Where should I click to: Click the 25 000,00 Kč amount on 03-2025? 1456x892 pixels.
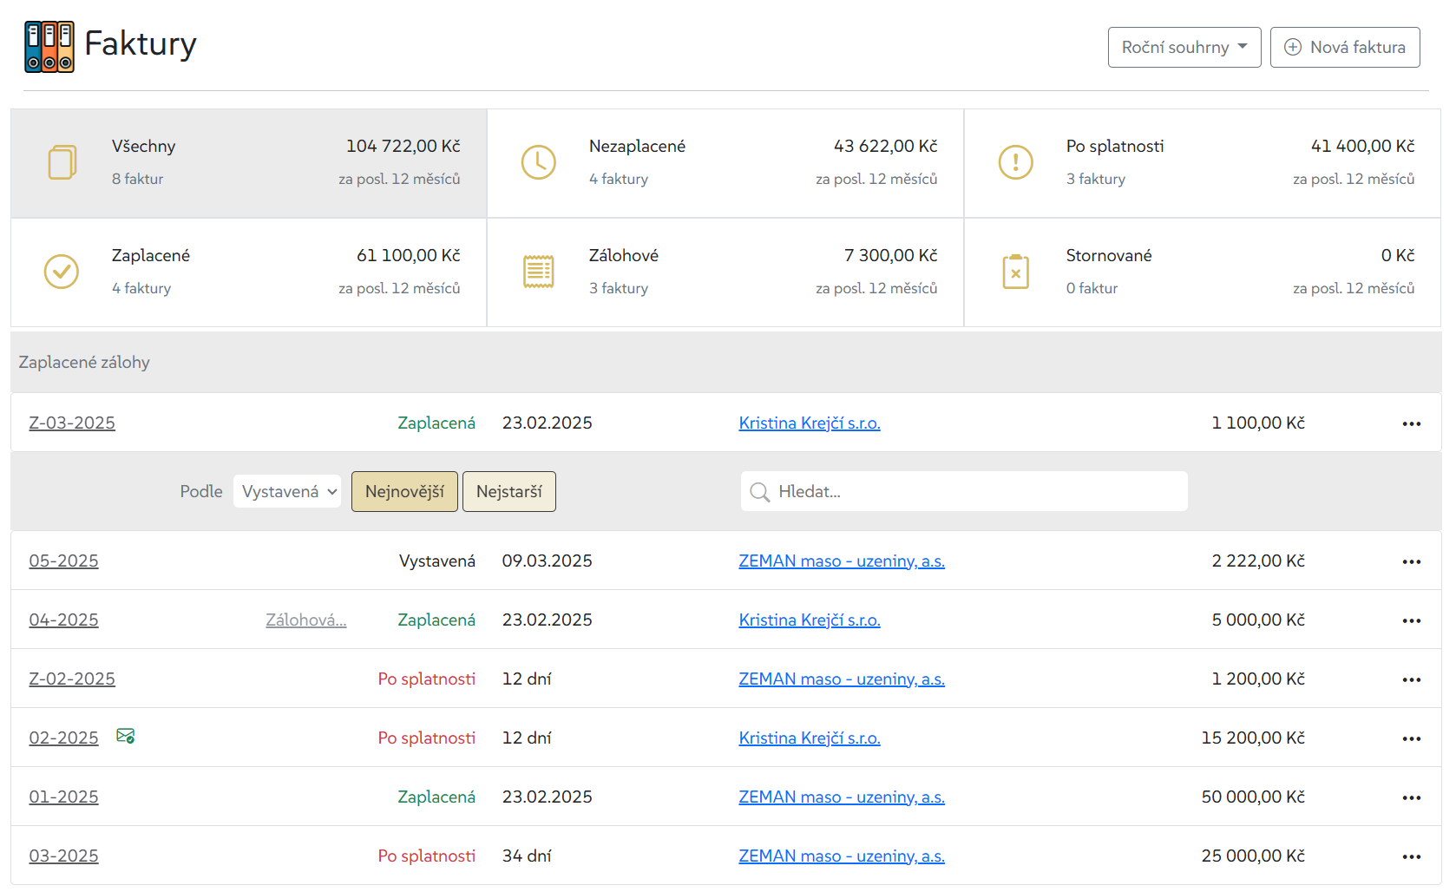click(x=1253, y=856)
